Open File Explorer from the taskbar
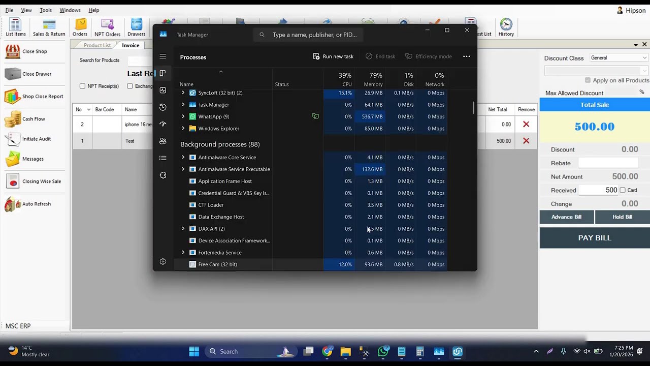Image resolution: width=650 pixels, height=366 pixels. 345,351
